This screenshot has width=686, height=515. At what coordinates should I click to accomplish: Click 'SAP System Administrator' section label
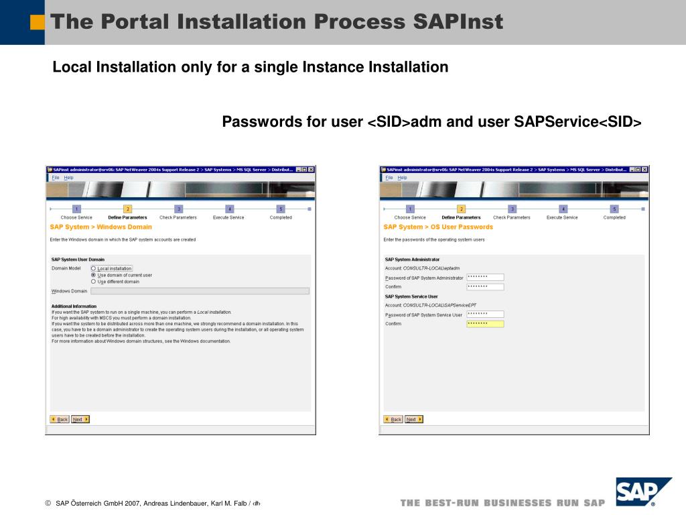tap(412, 260)
